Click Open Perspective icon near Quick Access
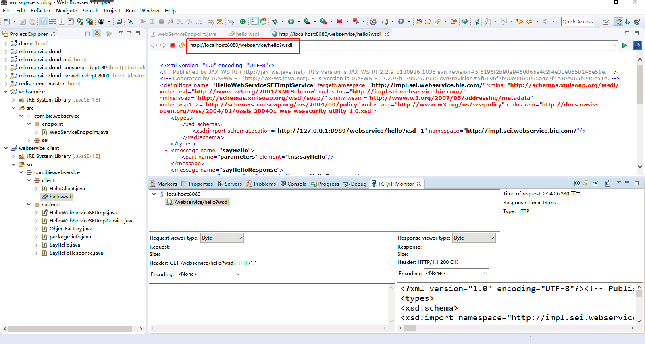The image size is (645, 344). (x=605, y=22)
